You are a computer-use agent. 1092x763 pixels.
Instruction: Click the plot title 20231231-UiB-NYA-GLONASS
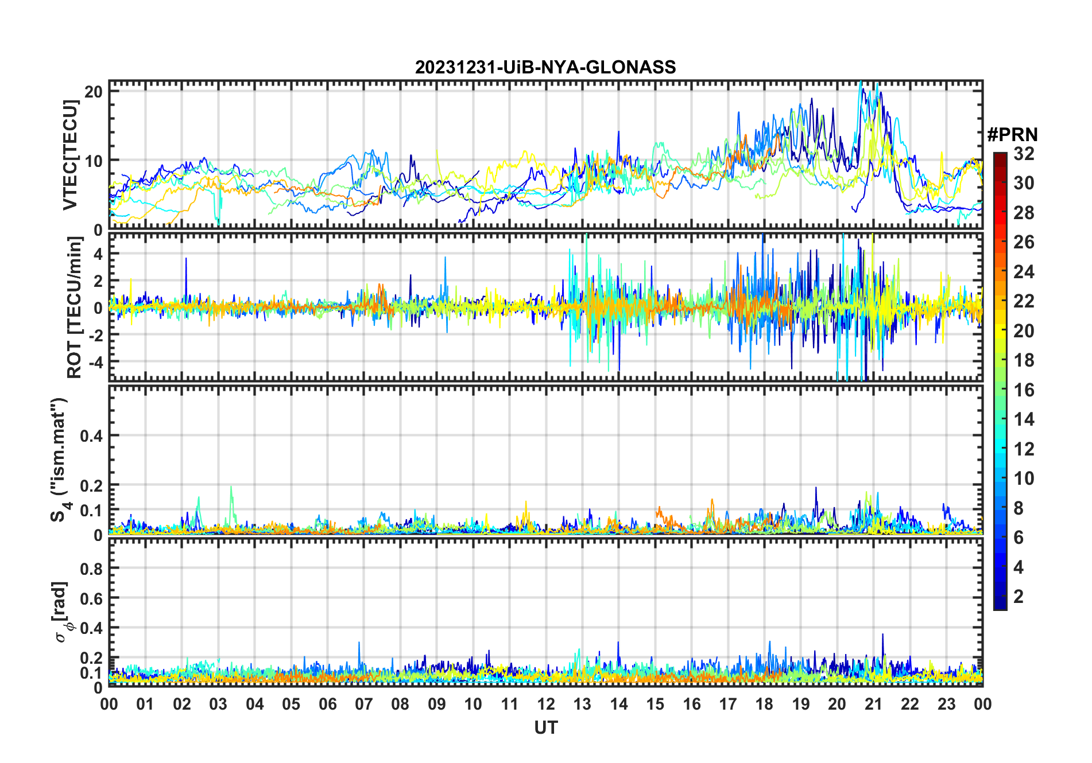coord(545,67)
